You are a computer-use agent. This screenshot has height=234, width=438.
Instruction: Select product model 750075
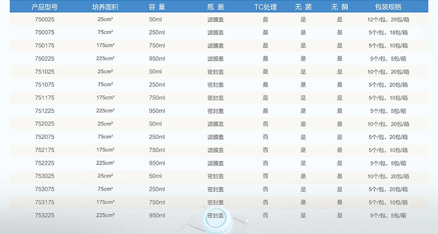click(x=45, y=33)
